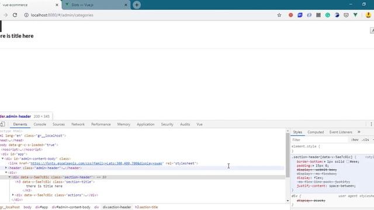374x210 pixels.
Task: Select the div id app DOM node
Action: tap(14, 154)
